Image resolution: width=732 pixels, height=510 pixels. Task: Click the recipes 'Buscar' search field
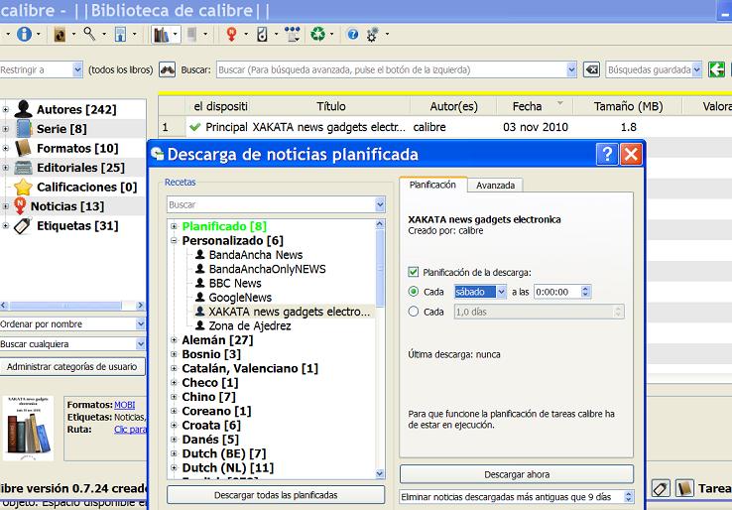coord(270,204)
